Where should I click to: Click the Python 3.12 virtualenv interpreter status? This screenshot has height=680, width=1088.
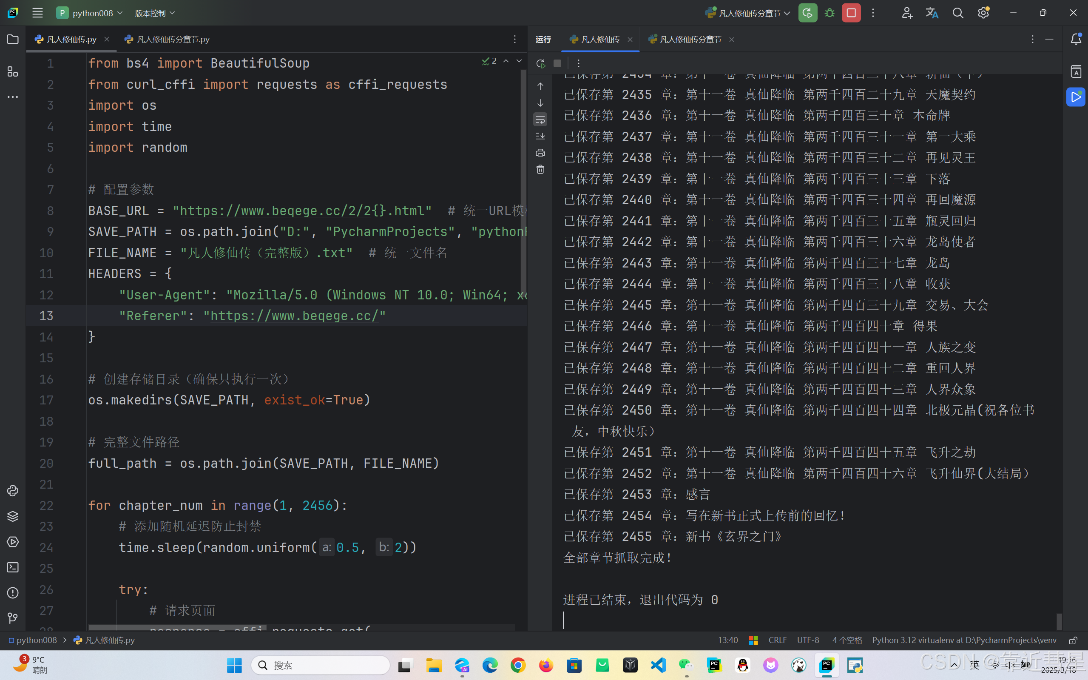click(x=964, y=640)
